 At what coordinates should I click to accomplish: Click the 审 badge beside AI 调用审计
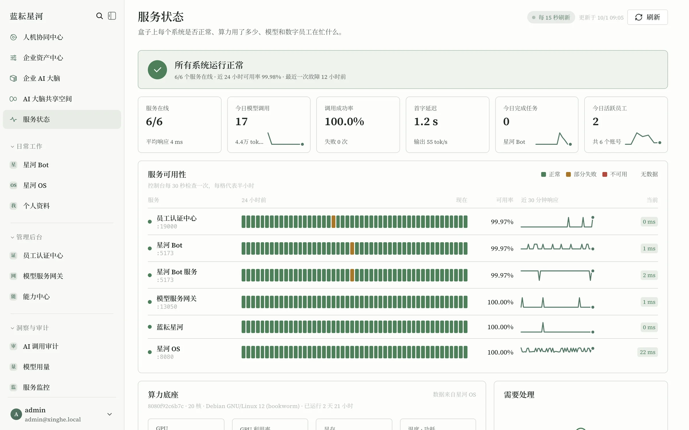(13, 346)
